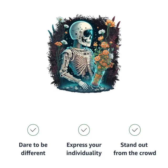Click the checkmark above "Express your individuality"
This screenshot has width=168, height=168.
click(84, 130)
